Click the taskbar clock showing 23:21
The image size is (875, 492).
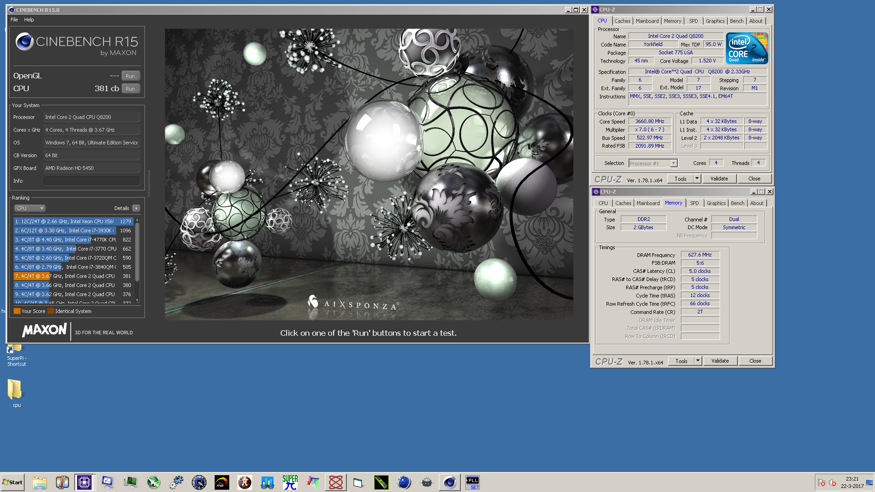coord(852,482)
